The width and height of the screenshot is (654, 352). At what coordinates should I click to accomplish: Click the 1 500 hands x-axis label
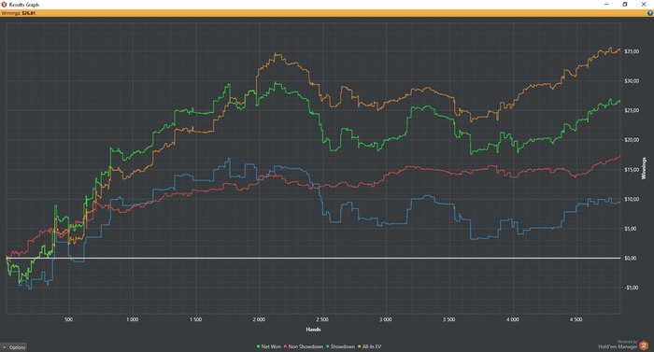click(195, 320)
